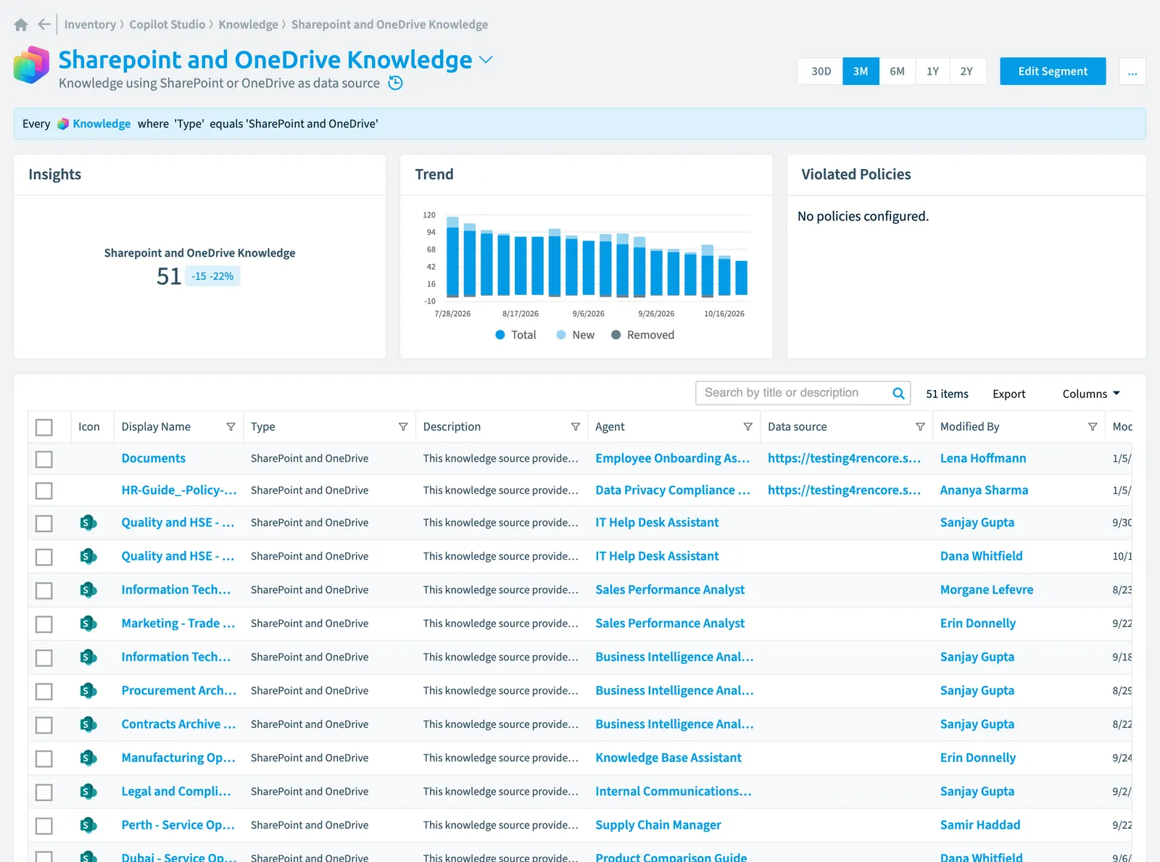Check the HR-Guide_-Policy row checkbox
1160x862 pixels.
pos(44,491)
